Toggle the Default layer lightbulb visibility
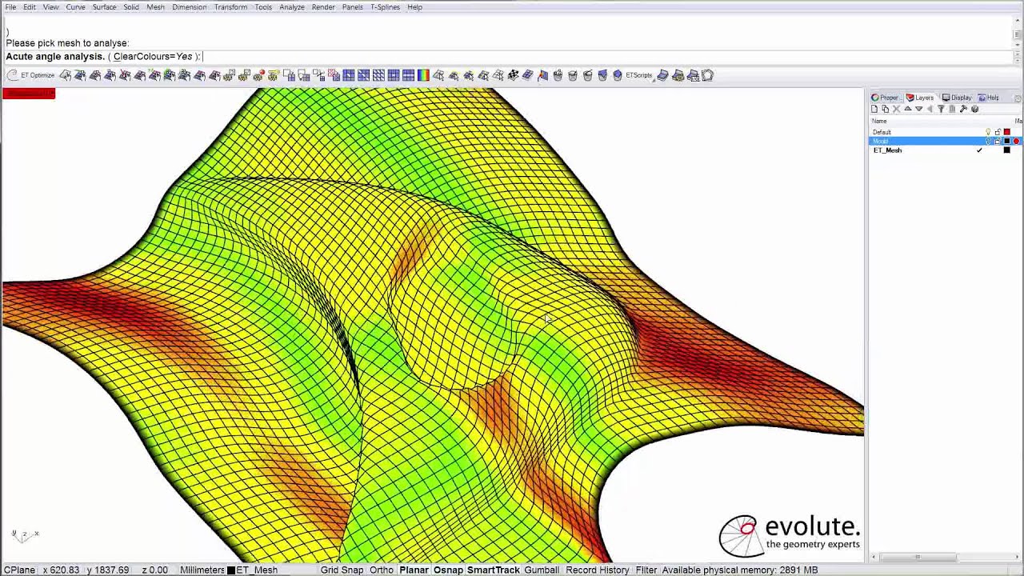The width and height of the screenshot is (1024, 576). click(988, 132)
